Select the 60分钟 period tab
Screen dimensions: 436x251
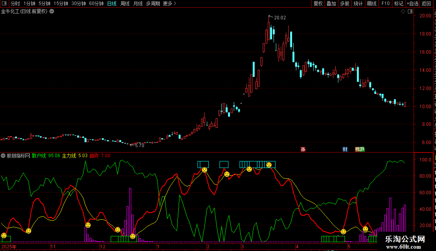click(96, 3)
